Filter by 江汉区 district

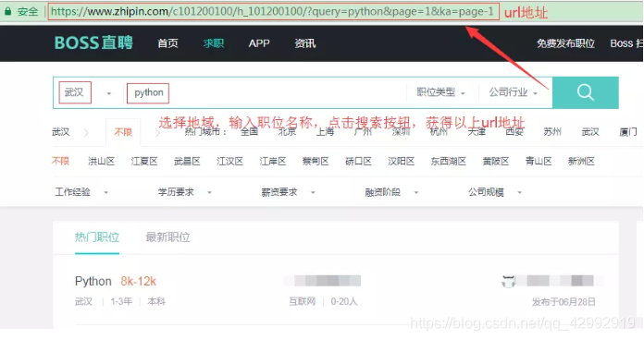(x=229, y=161)
